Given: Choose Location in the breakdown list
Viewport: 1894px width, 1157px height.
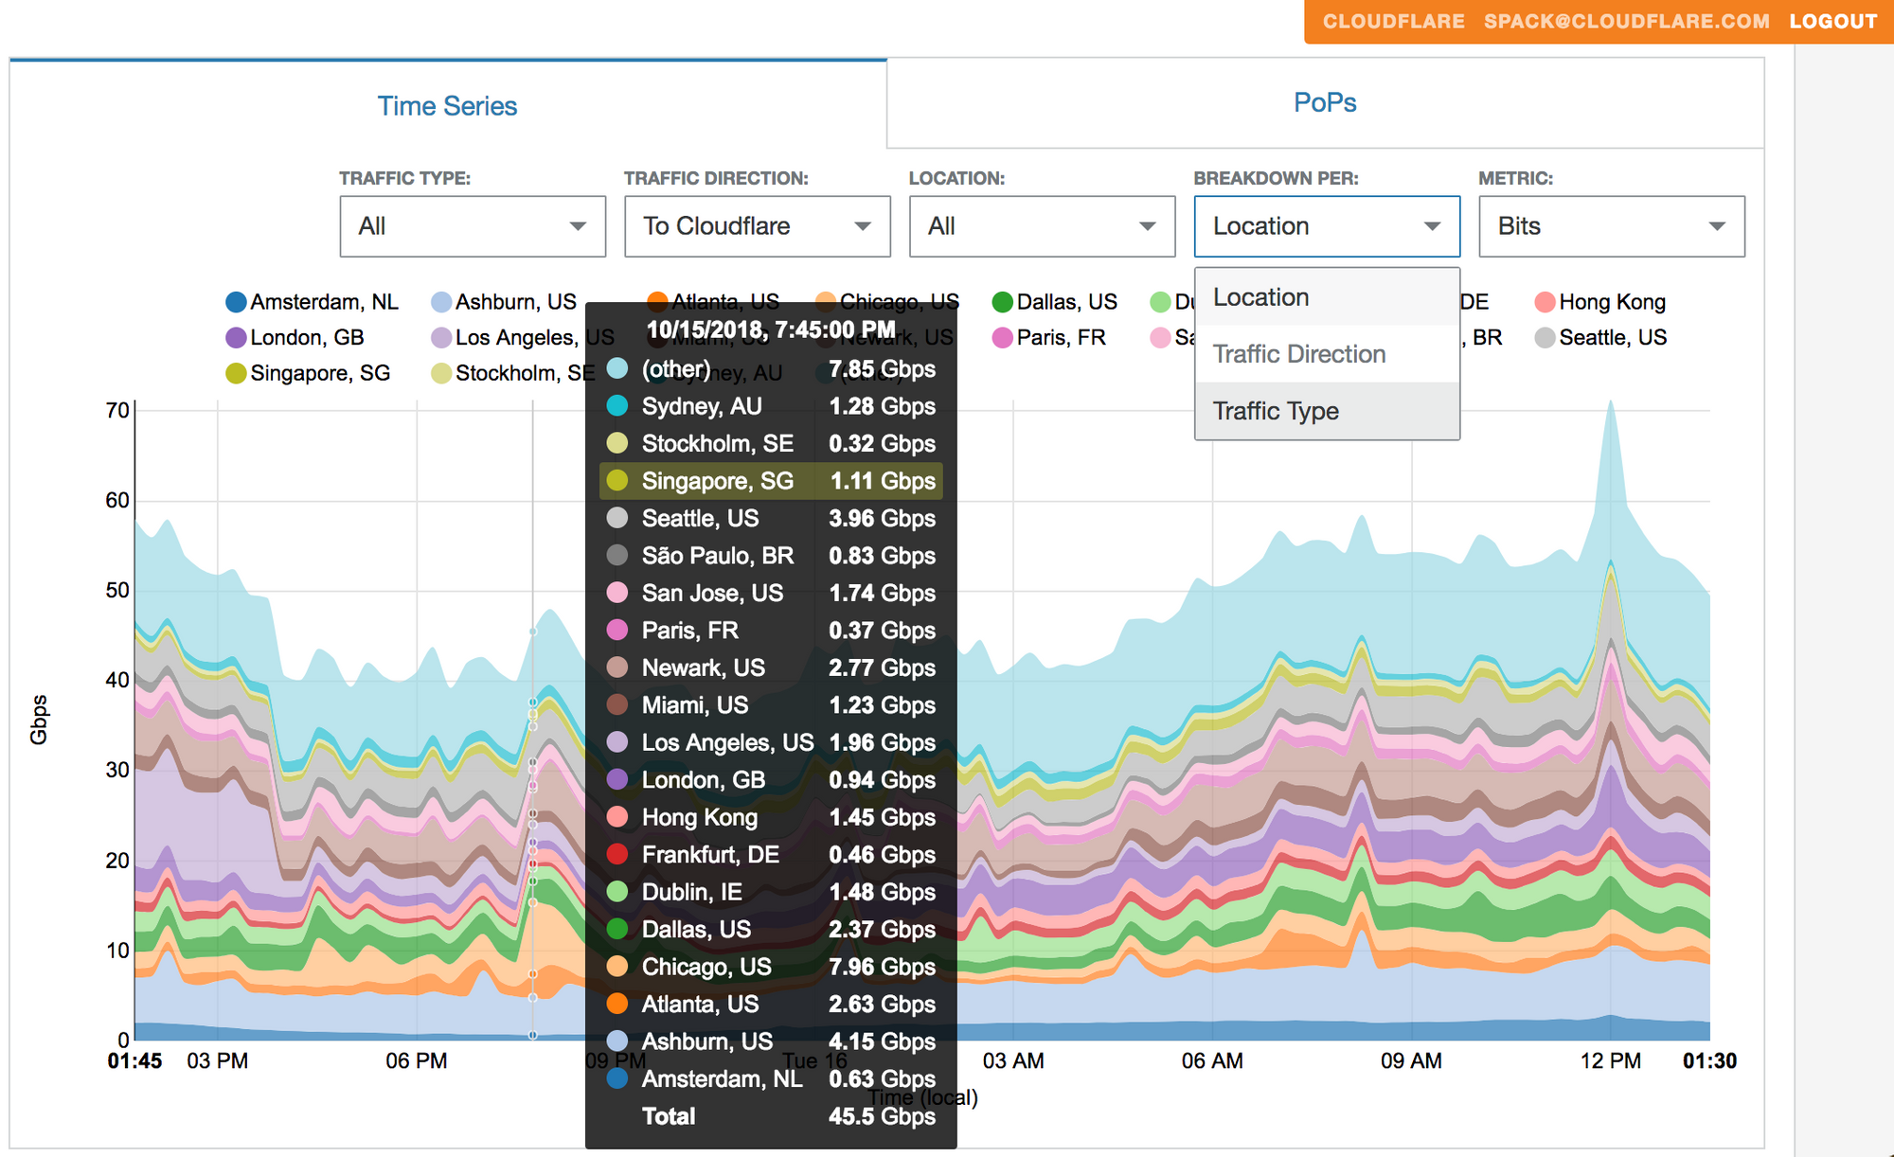Looking at the screenshot, I should tap(1327, 297).
